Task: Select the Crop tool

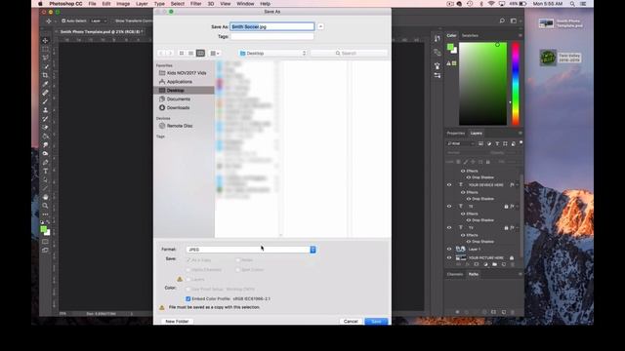Action: click(x=45, y=75)
